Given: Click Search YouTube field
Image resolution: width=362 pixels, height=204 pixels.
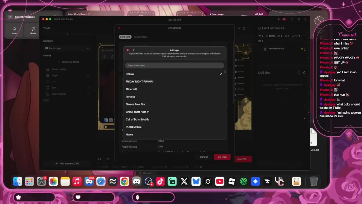Looking at the screenshot, I should [x=25, y=17].
